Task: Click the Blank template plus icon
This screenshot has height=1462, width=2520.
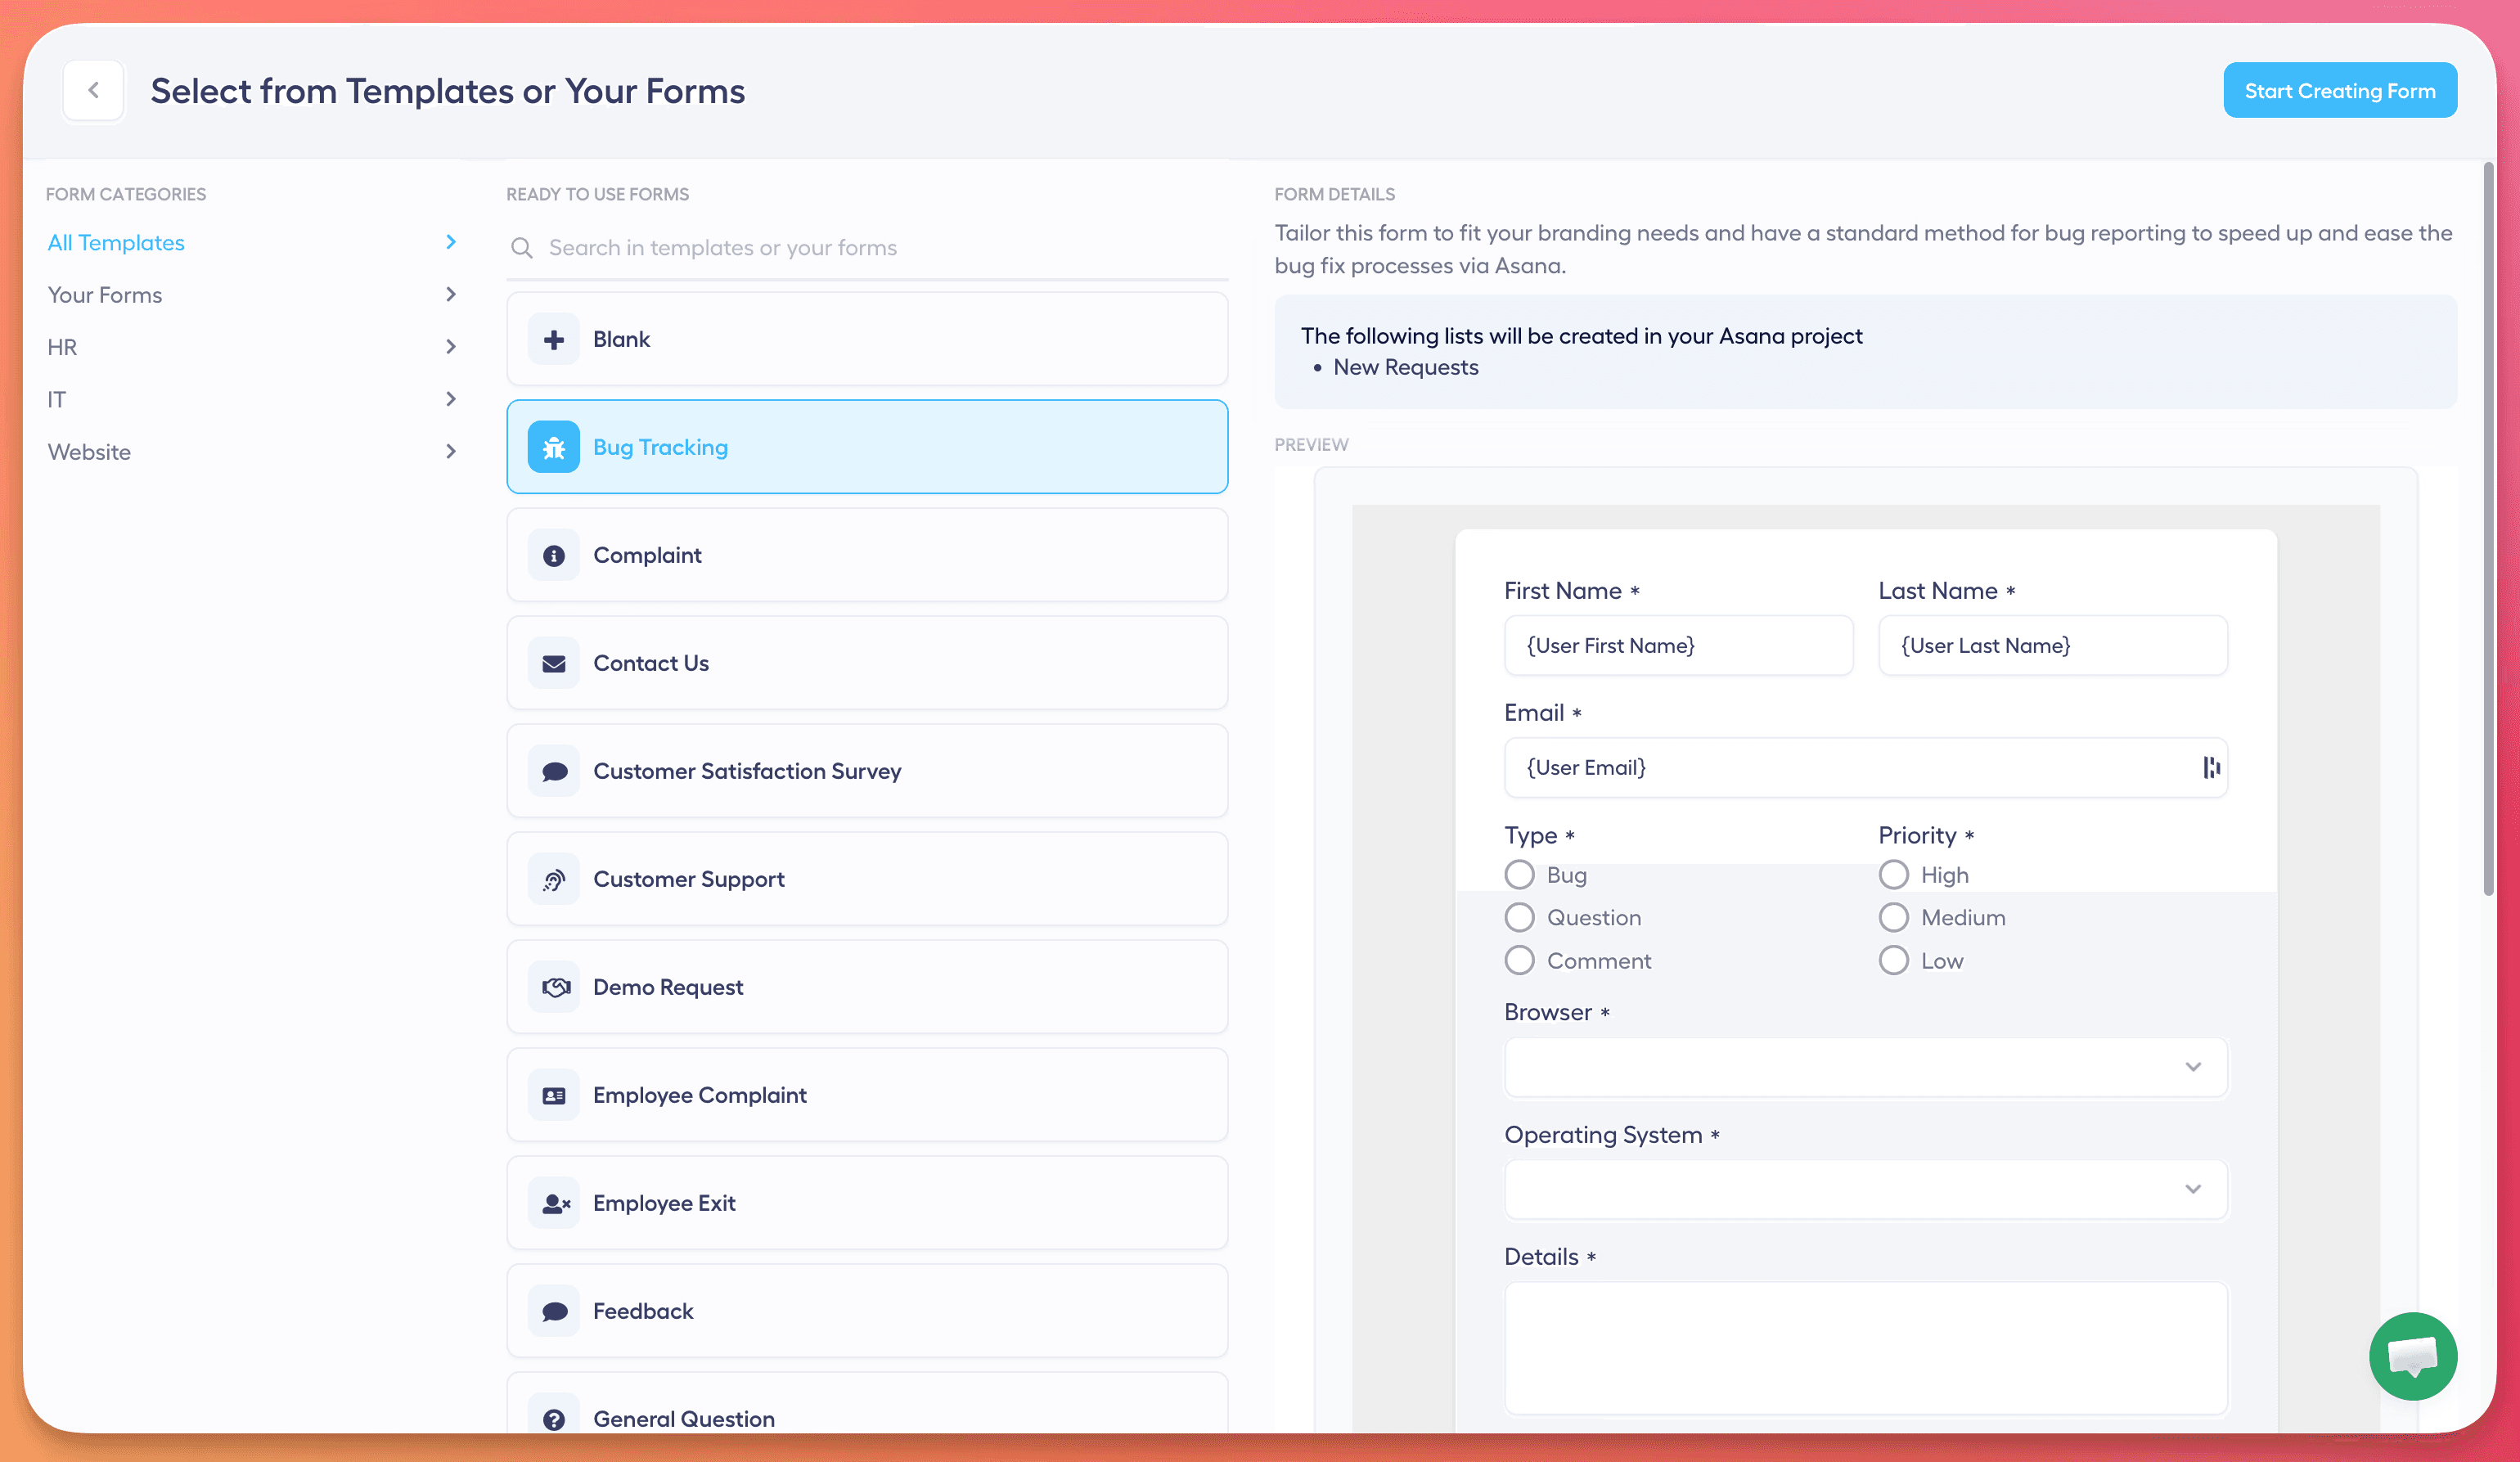Action: point(553,339)
